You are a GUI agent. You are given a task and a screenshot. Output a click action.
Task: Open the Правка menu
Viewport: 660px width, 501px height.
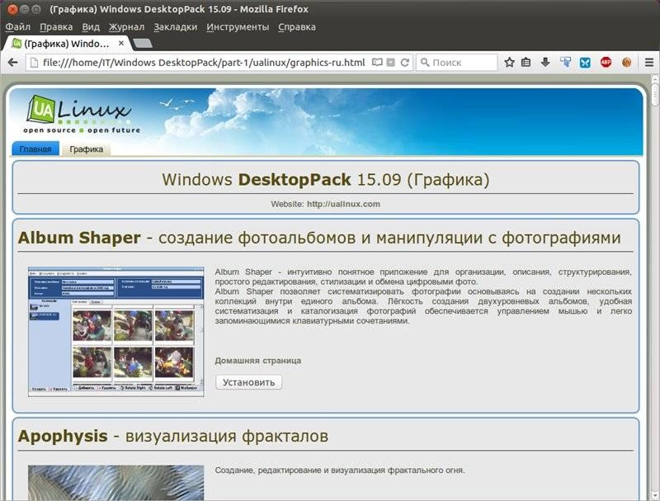56,27
